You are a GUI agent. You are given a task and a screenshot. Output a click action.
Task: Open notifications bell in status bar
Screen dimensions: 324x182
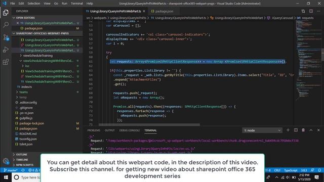point(319,170)
